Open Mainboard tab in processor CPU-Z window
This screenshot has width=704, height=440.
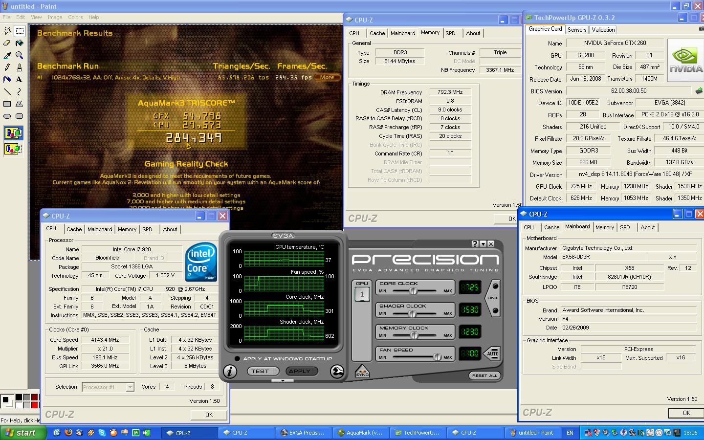(x=100, y=229)
